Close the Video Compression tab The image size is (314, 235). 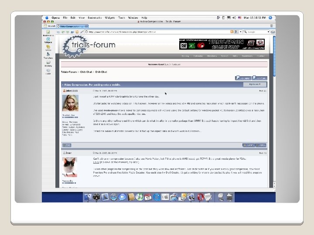click(x=86, y=26)
